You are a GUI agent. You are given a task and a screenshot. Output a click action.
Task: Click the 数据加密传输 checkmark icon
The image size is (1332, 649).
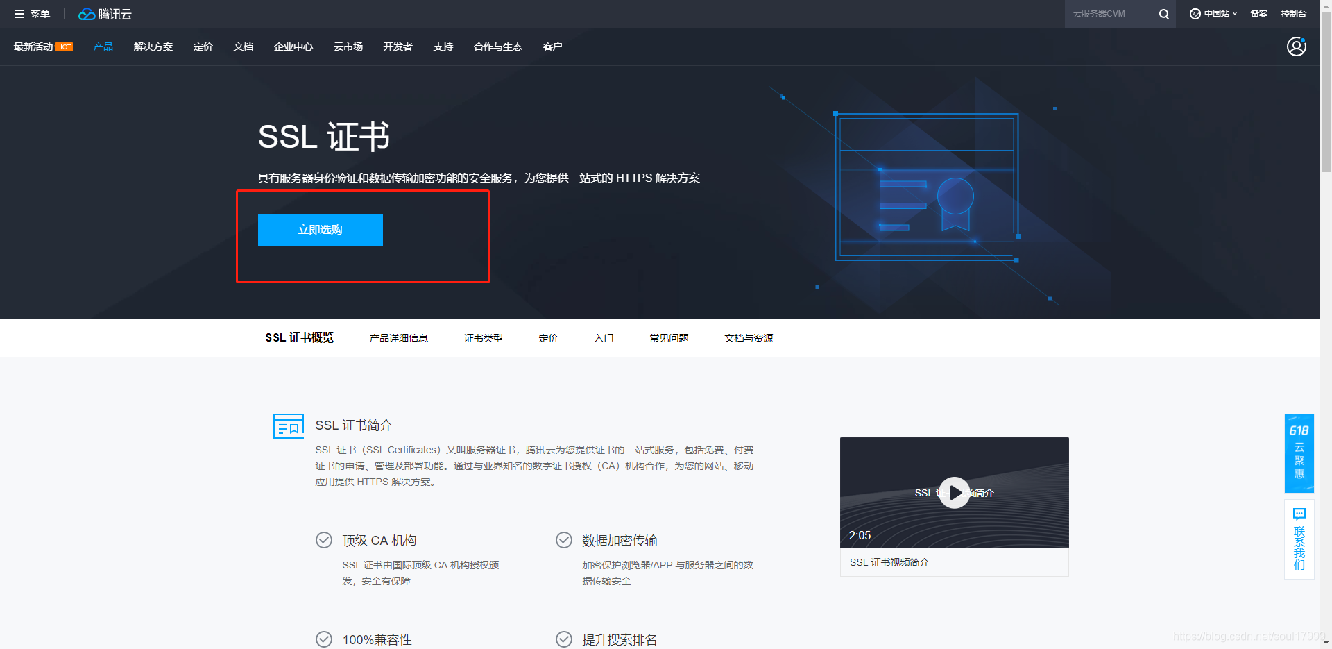pos(564,540)
